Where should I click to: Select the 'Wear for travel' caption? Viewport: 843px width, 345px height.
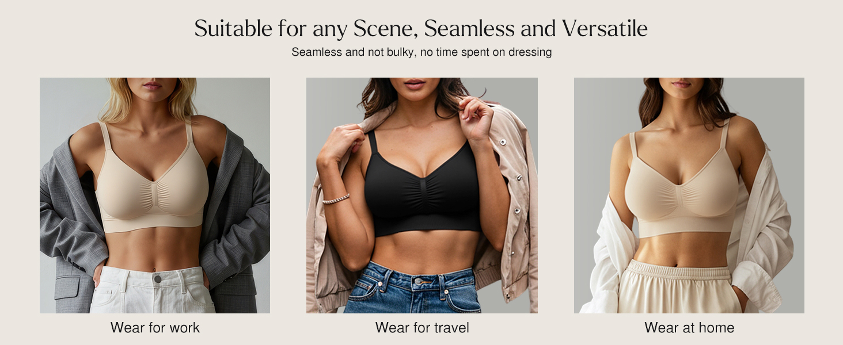(x=422, y=328)
